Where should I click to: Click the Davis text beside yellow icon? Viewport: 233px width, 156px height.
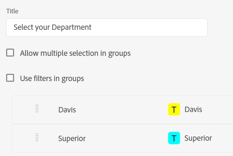(x=193, y=110)
